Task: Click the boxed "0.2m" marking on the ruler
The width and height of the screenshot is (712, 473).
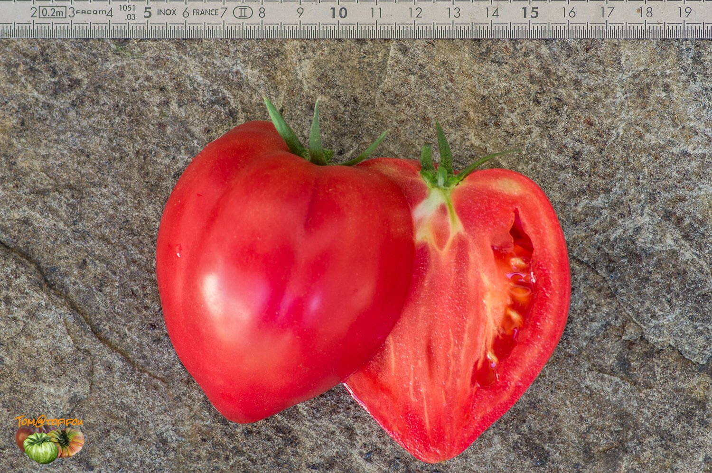Action: [x=52, y=12]
